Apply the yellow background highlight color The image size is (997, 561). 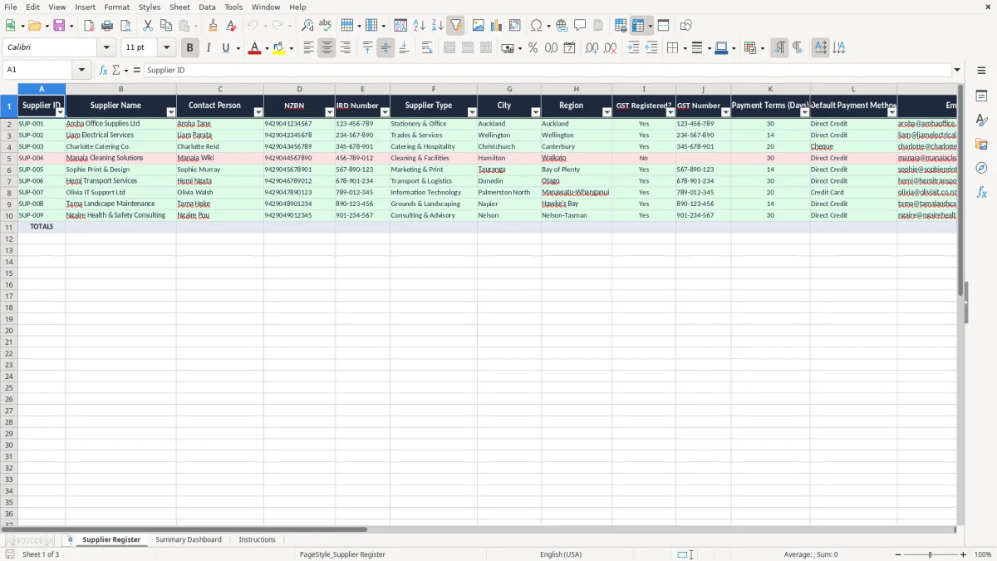[x=279, y=48]
